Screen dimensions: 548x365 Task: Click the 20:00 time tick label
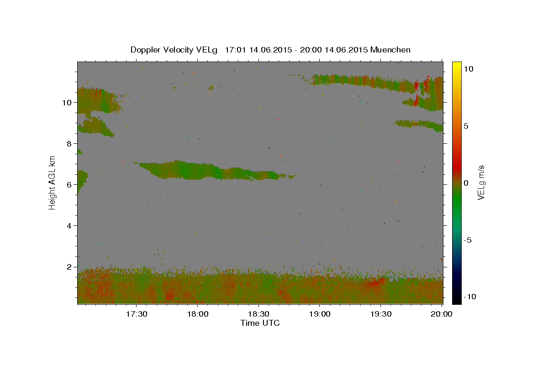(x=442, y=314)
